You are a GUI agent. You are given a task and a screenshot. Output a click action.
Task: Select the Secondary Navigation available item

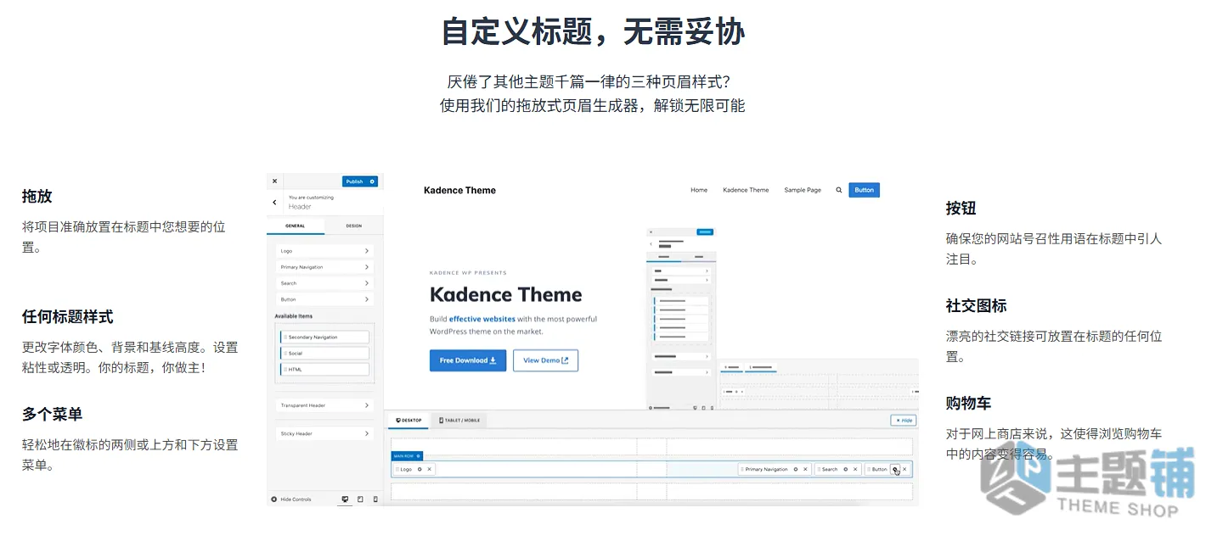324,337
